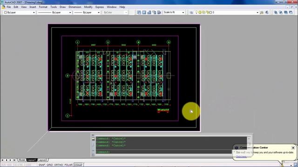Open the Dimension menu

(74, 7)
